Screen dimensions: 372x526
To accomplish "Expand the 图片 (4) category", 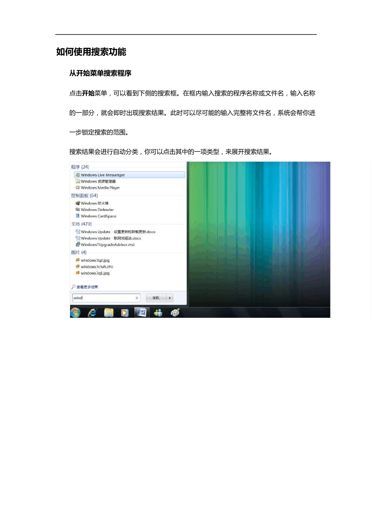I will [79, 252].
